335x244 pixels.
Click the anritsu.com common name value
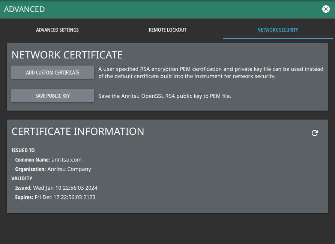coord(66,160)
